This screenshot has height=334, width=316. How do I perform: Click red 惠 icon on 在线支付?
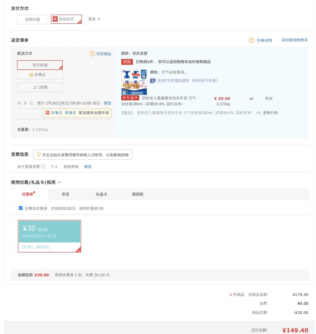55,19
